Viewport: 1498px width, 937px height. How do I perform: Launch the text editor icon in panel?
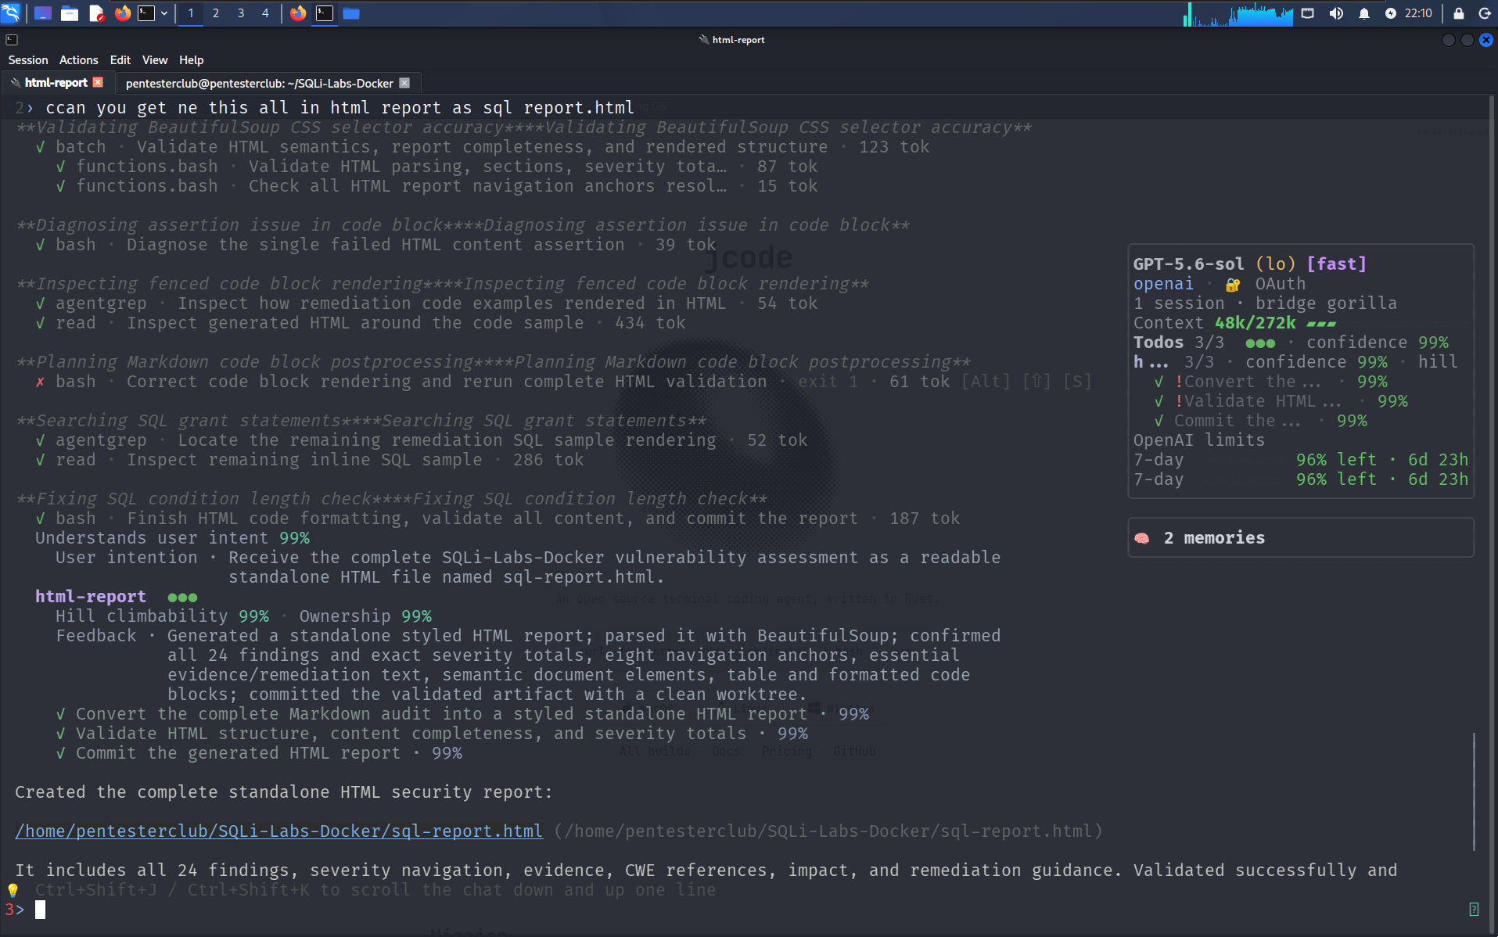[96, 13]
